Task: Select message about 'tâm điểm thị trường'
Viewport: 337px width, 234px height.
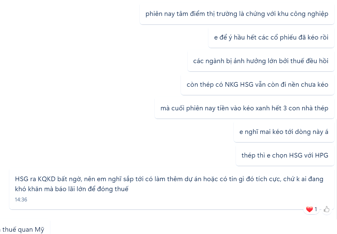Action: pos(237,14)
